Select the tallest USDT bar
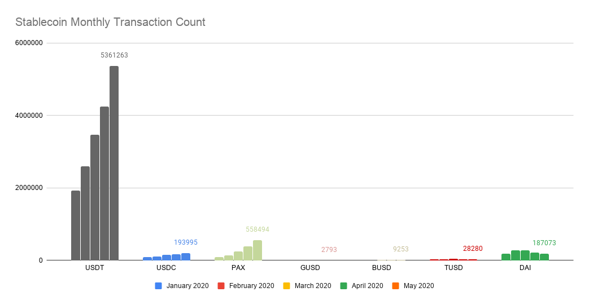This screenshot has width=589, height=305. point(114,163)
